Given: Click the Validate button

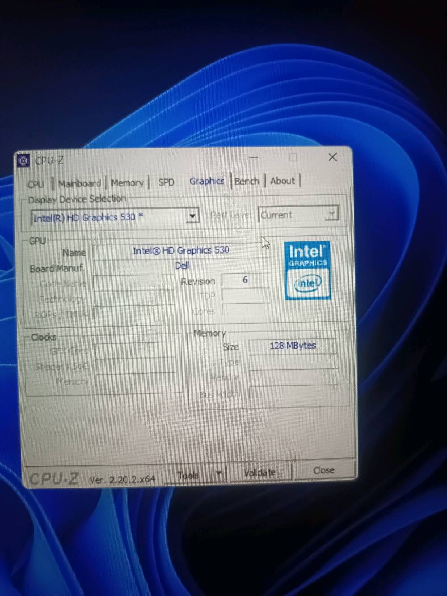Looking at the screenshot, I should coord(260,473).
